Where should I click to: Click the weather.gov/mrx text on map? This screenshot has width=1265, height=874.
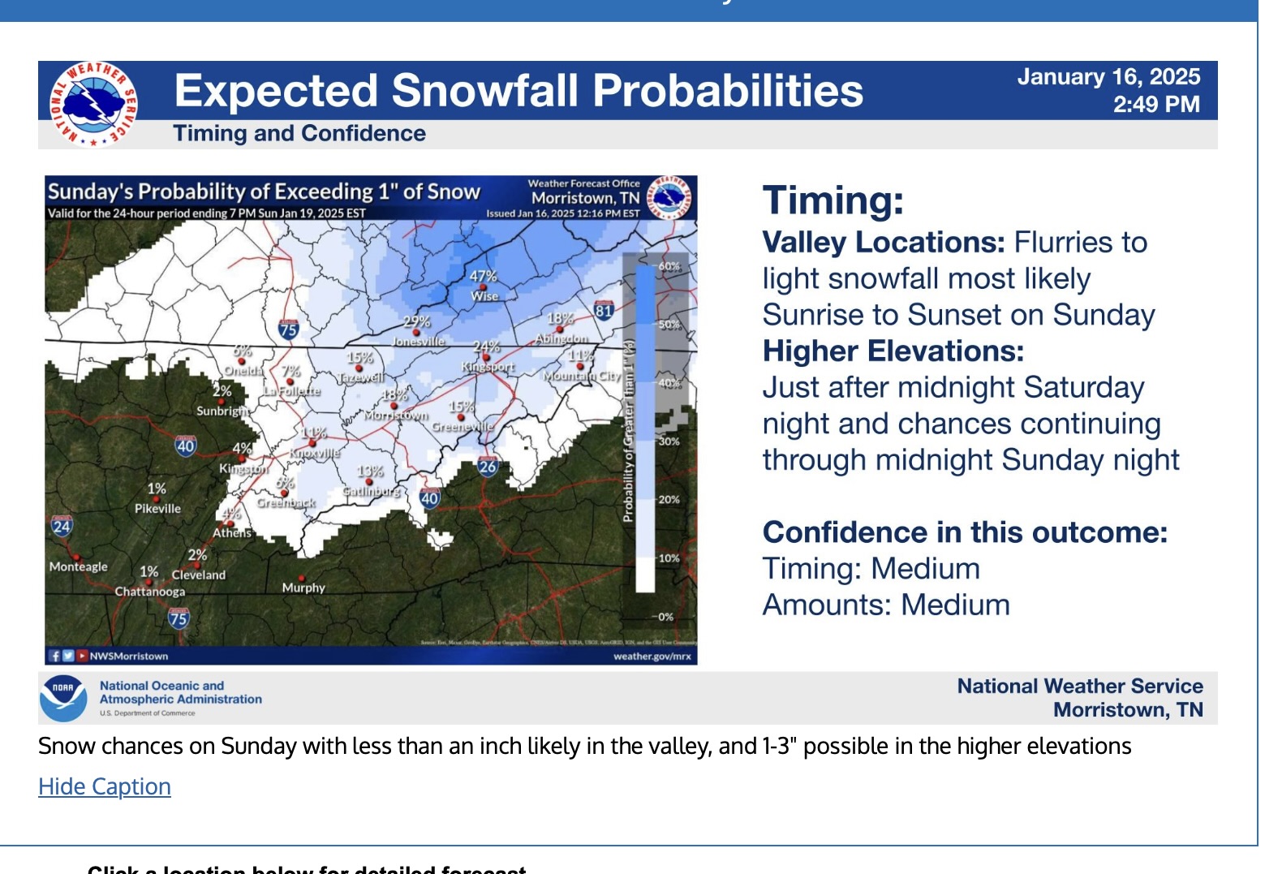[x=652, y=656]
